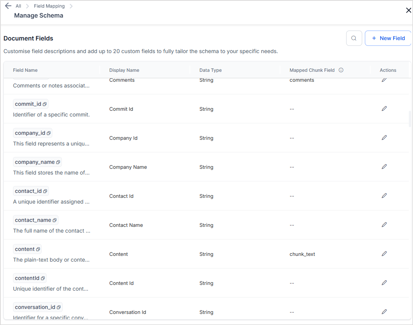Select the Field Name column header
Image resolution: width=413 pixels, height=325 pixels.
point(25,70)
